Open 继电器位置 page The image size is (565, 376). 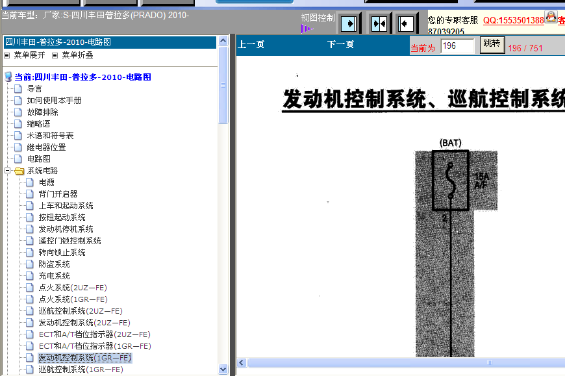coord(47,147)
